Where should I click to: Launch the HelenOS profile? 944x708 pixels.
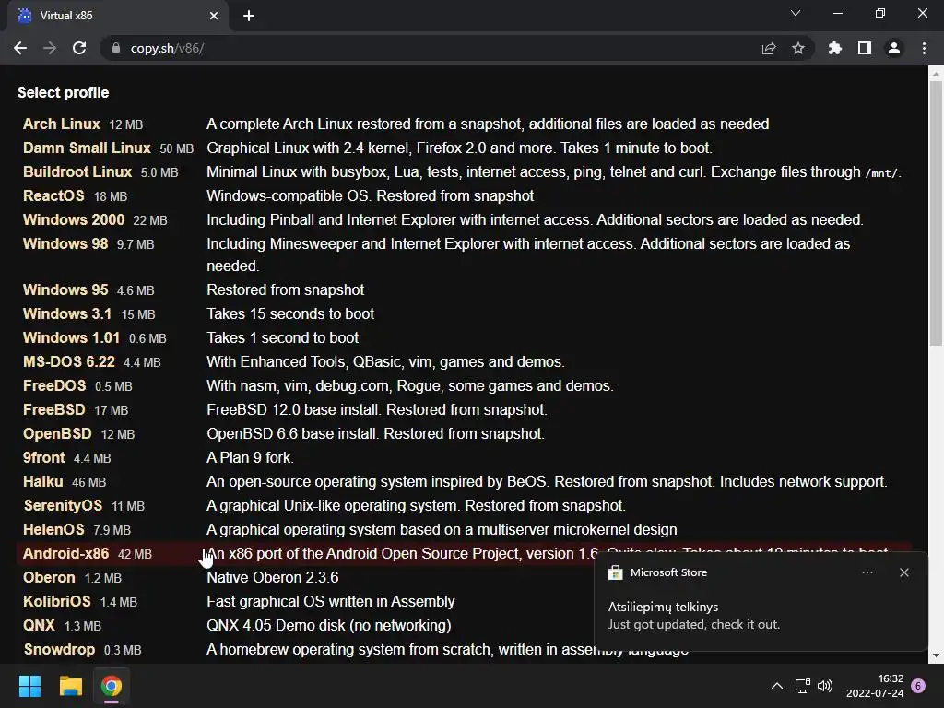[53, 530]
